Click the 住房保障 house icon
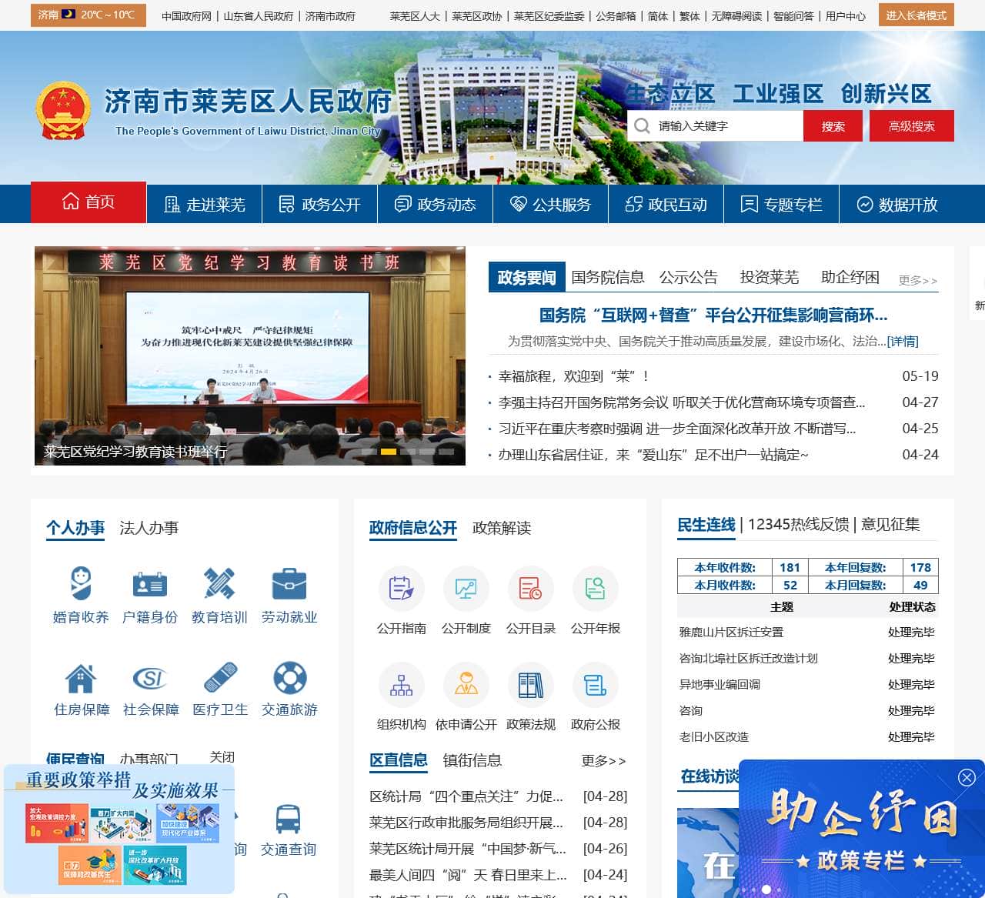 click(81, 678)
